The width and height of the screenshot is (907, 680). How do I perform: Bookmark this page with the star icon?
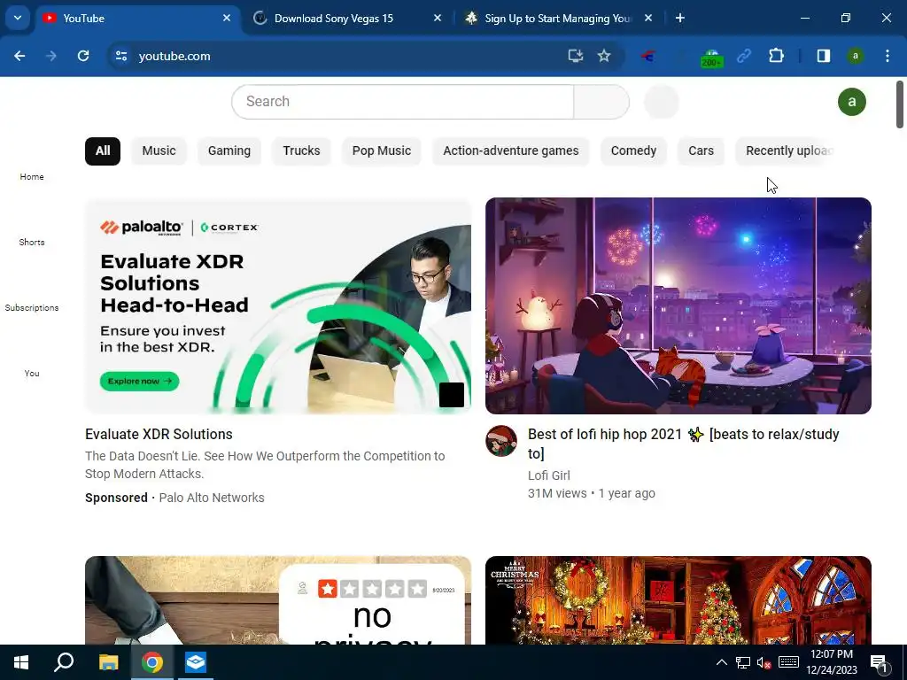pyautogui.click(x=604, y=56)
